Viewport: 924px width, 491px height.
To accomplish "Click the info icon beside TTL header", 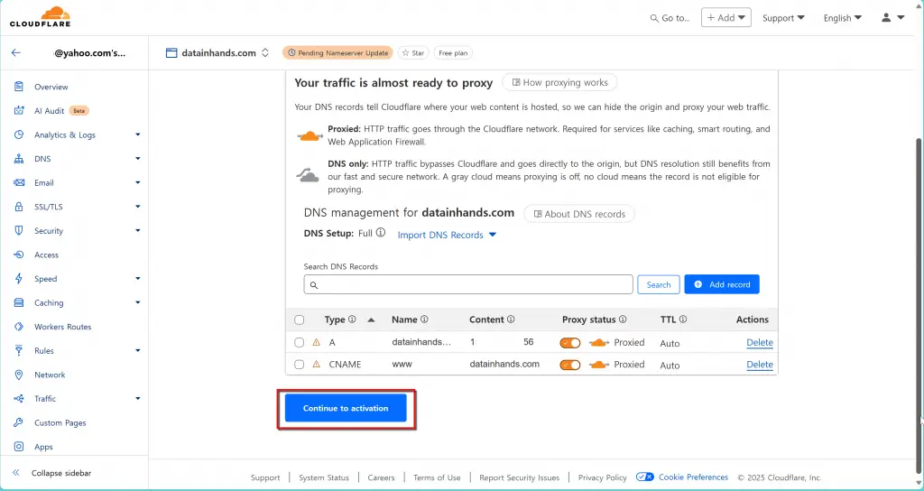I will pos(683,320).
